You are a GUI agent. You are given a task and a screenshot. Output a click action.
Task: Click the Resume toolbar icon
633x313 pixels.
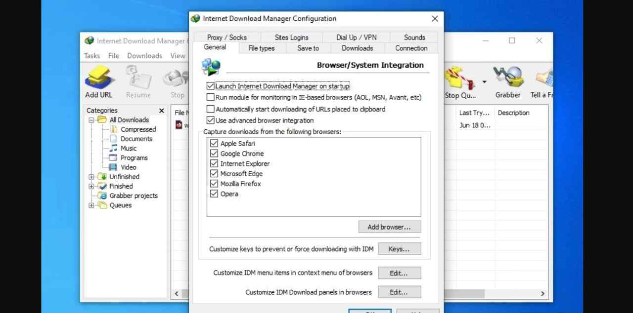coord(138,78)
